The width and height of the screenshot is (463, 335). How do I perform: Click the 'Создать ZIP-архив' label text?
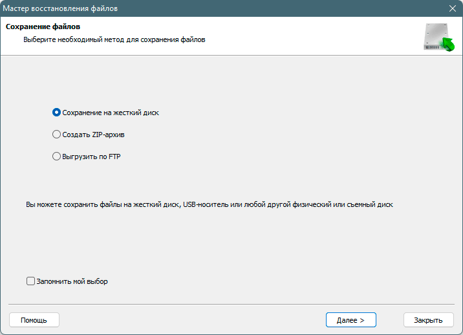[x=93, y=135]
